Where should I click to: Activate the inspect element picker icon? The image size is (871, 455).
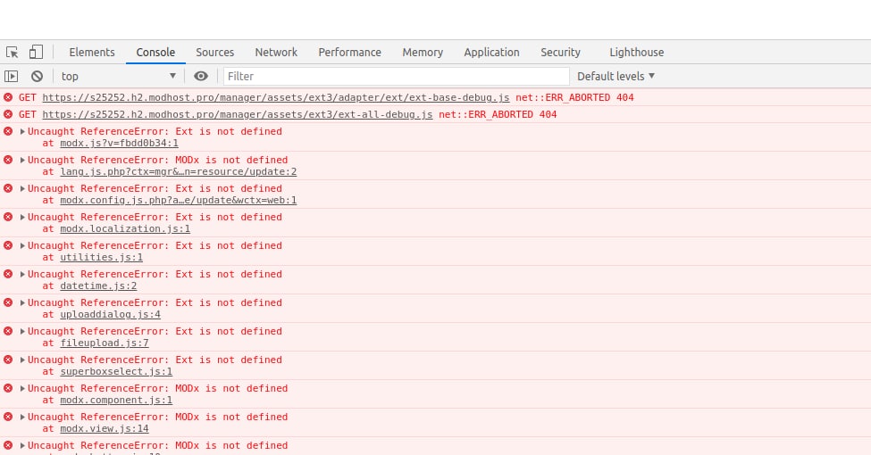click(x=13, y=52)
